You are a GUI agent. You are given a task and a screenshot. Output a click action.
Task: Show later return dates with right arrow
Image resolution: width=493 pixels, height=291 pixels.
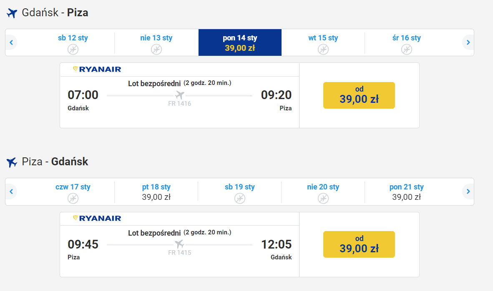pyautogui.click(x=468, y=192)
